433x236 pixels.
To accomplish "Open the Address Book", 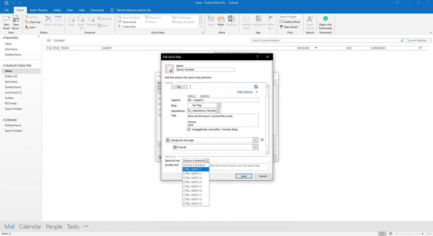I will (x=290, y=22).
